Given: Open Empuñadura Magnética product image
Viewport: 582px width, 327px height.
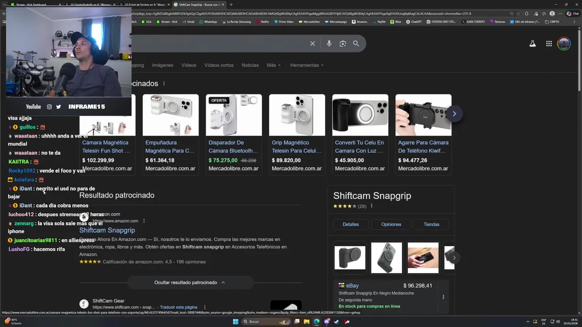Looking at the screenshot, I should click(171, 115).
